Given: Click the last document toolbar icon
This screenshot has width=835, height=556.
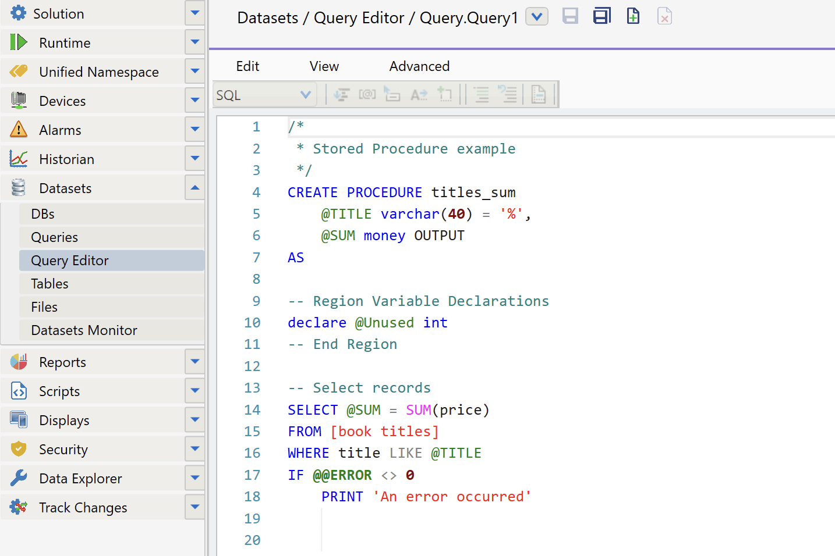Looking at the screenshot, I should point(539,94).
